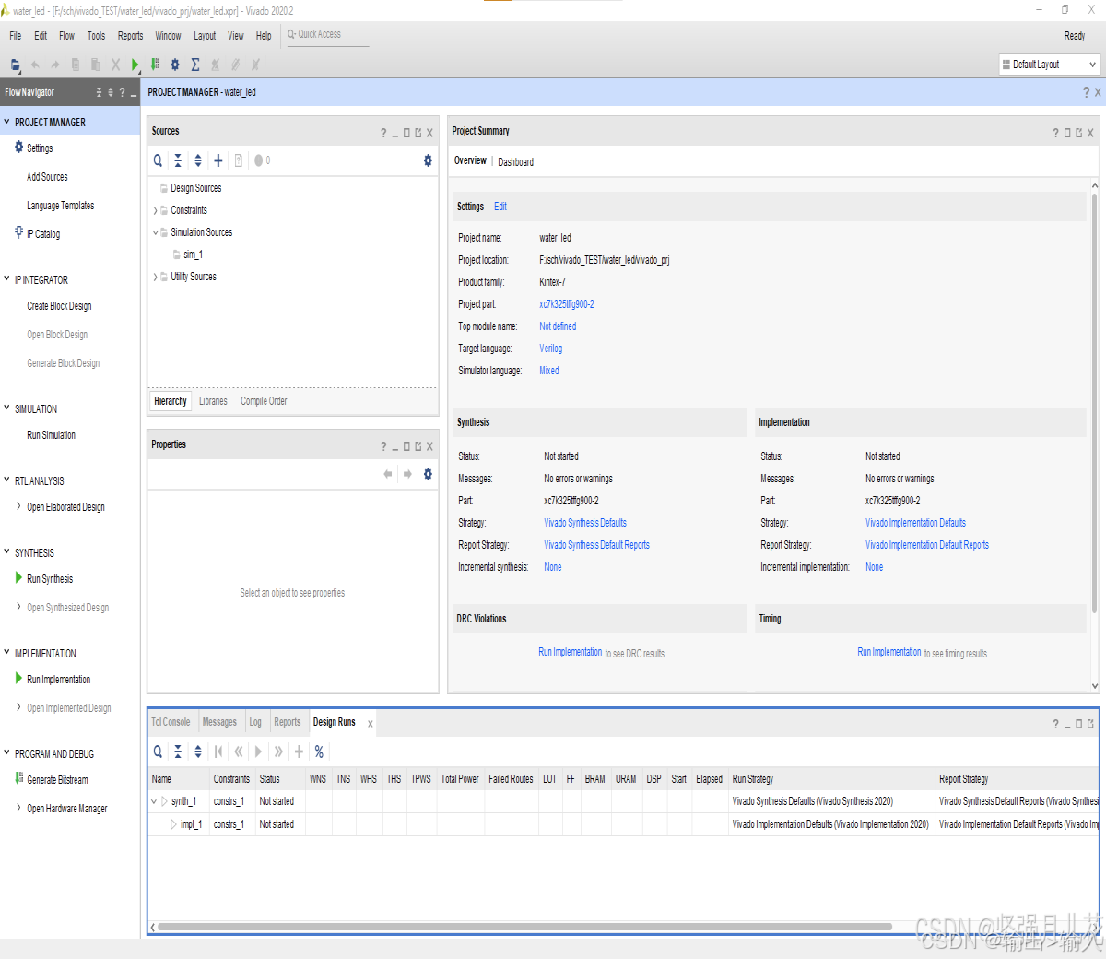Open Settings under Project Manager

tap(40, 148)
